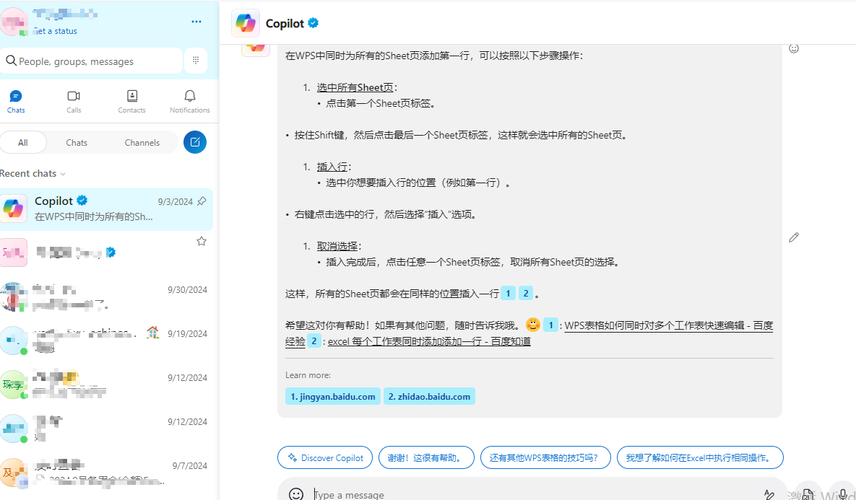Open the chat dated 9/7/2024
Viewport: 856px width, 500px height.
pos(106,473)
